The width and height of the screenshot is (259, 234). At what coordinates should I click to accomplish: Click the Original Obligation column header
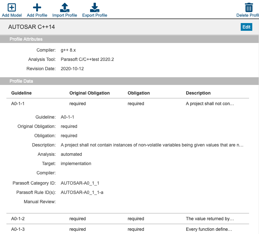tap(89, 93)
